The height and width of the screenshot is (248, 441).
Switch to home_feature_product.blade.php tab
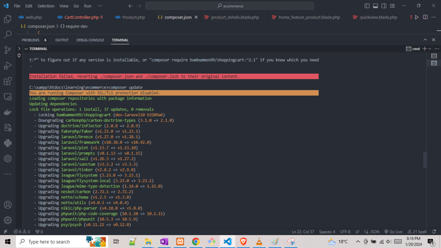click(x=309, y=17)
